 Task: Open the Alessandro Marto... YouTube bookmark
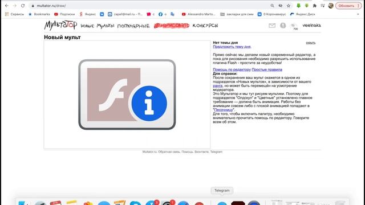pos(198,14)
